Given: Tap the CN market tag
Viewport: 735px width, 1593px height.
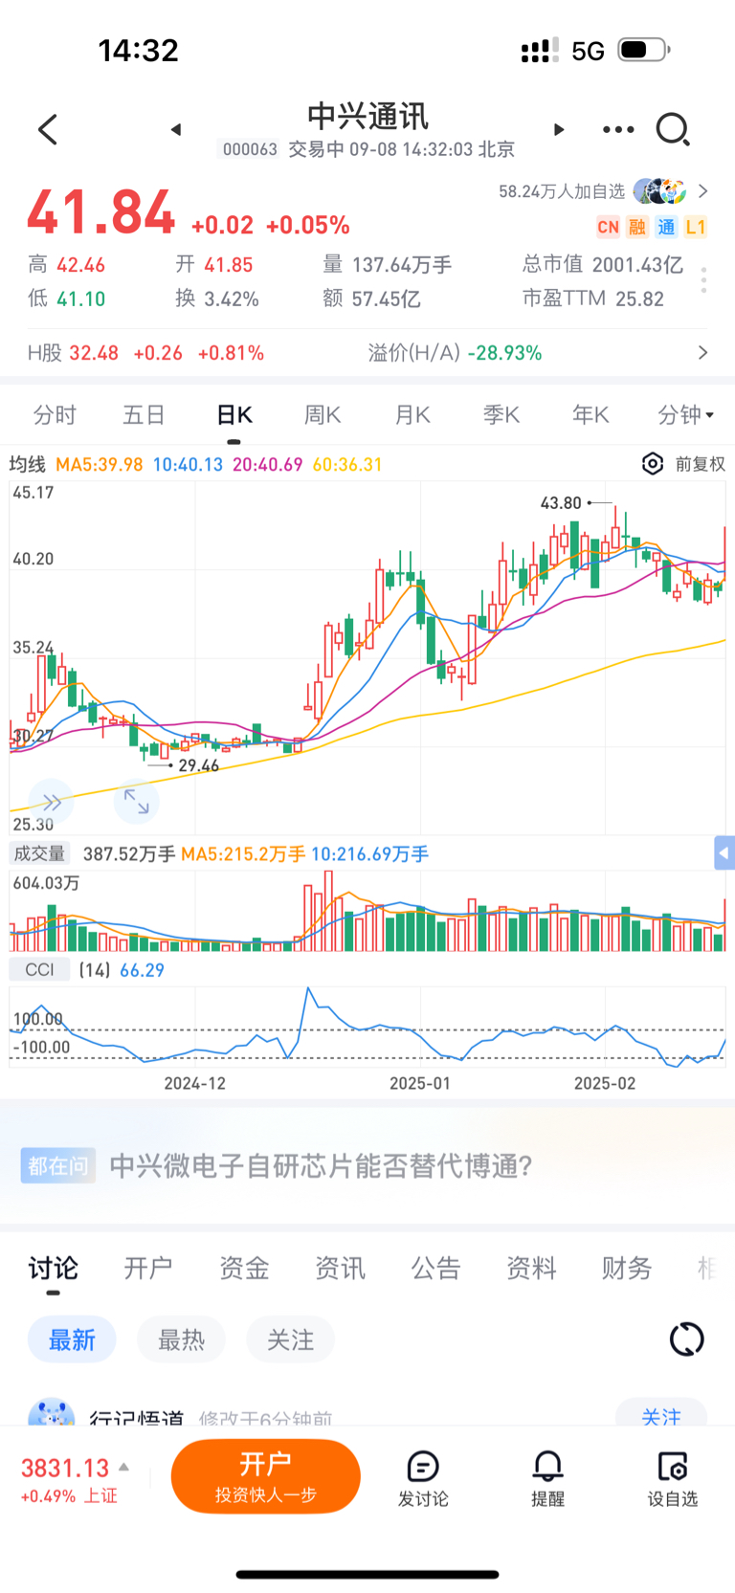Looking at the screenshot, I should (608, 227).
